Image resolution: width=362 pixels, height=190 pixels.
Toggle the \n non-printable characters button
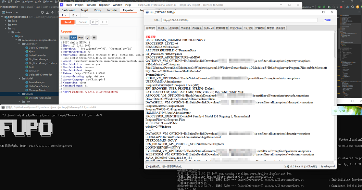(88, 38)
